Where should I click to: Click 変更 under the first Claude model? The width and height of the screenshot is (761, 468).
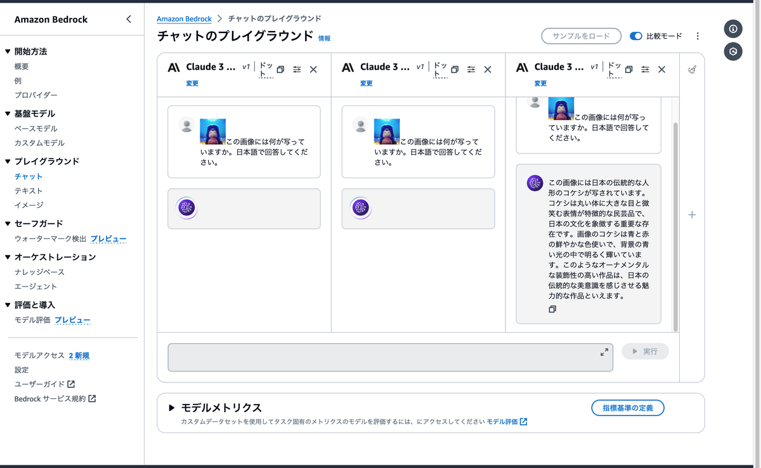(x=192, y=83)
